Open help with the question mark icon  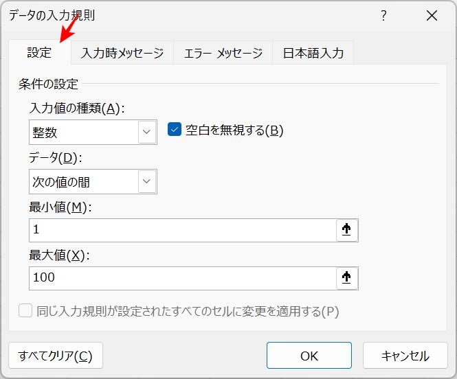coord(384,15)
